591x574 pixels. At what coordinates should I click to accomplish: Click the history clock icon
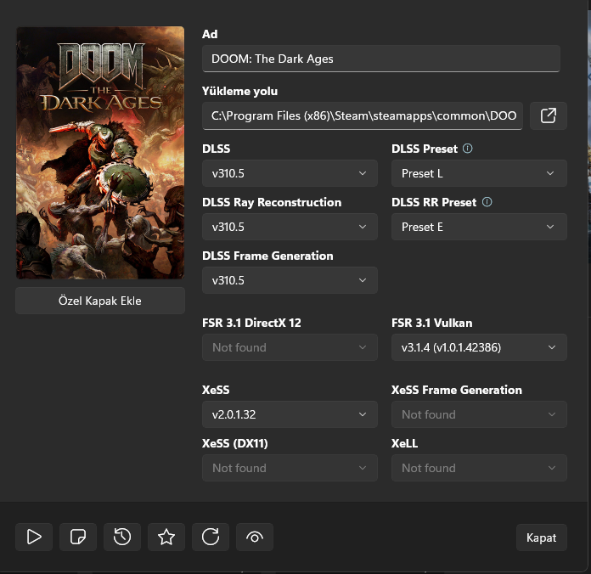(x=122, y=537)
